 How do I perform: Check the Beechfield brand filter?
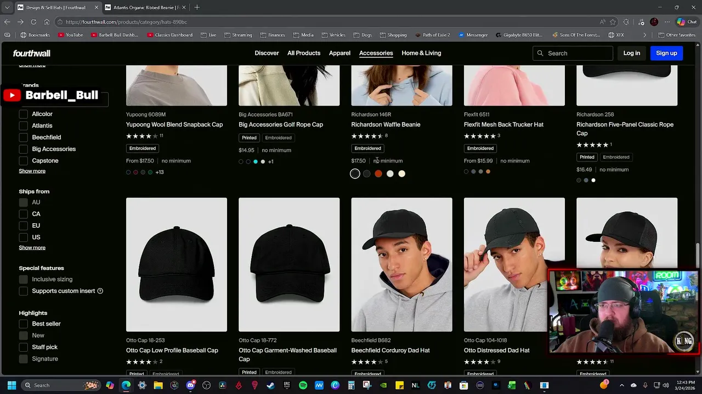pos(24,137)
